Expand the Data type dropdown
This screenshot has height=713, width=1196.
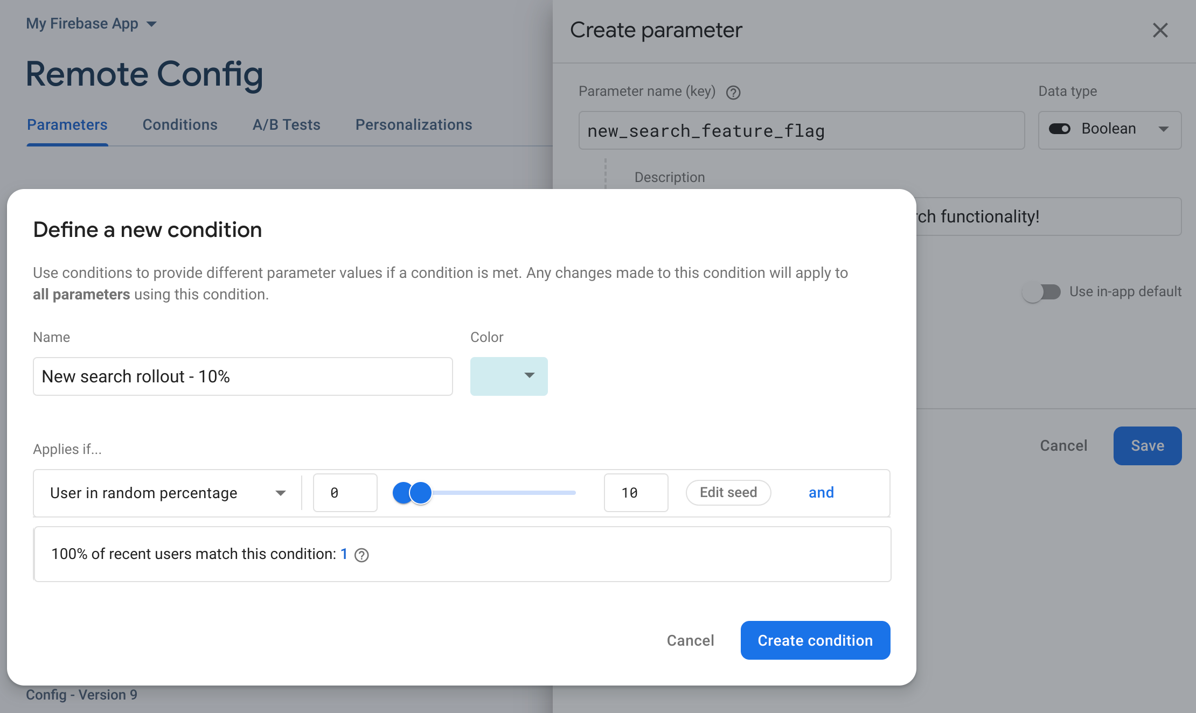tap(1165, 129)
